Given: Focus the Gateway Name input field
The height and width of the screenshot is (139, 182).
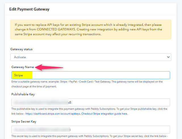Looking at the screenshot, I should click(x=91, y=75).
